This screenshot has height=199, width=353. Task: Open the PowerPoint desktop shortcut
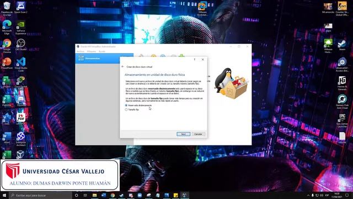7,64
